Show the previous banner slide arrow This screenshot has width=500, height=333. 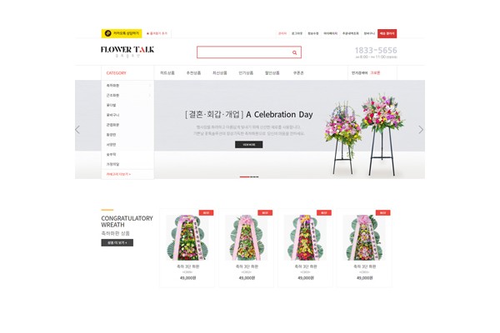[x=77, y=130]
